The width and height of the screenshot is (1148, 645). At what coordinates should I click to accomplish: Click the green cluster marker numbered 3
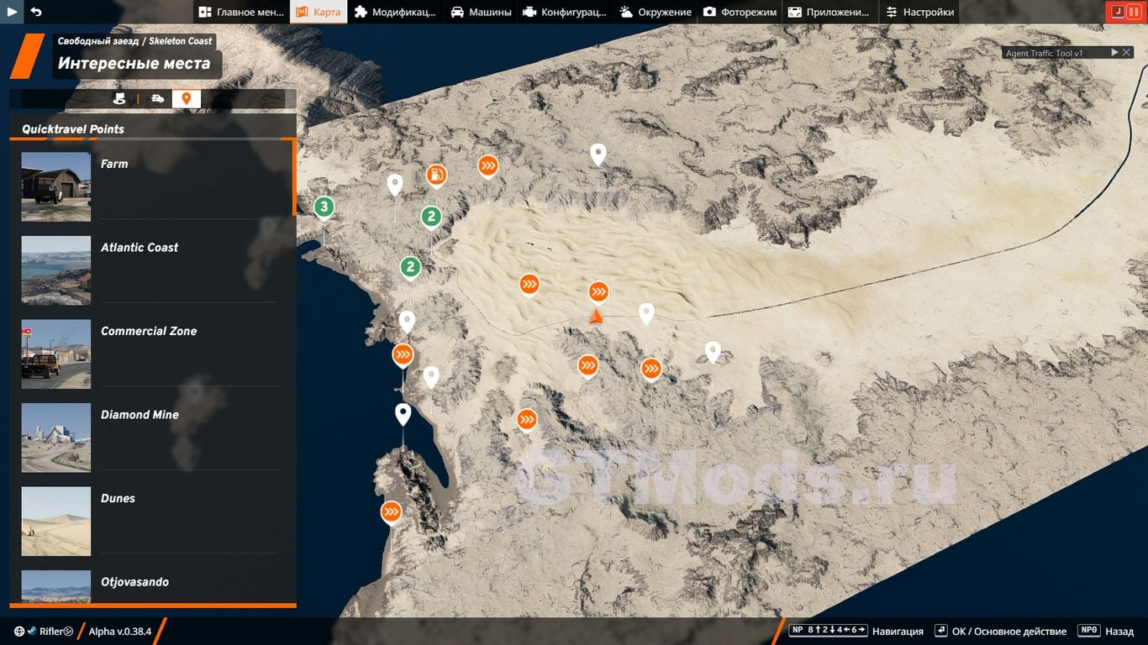coord(324,207)
